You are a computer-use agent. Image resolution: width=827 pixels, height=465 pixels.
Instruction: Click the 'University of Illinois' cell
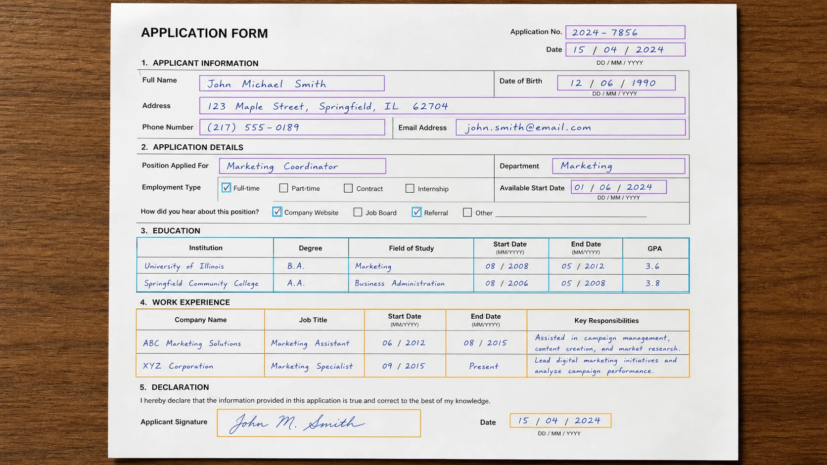(205, 266)
